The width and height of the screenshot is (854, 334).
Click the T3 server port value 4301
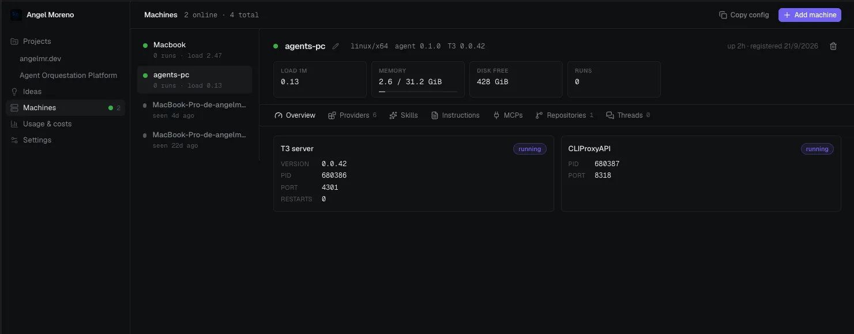[330, 187]
